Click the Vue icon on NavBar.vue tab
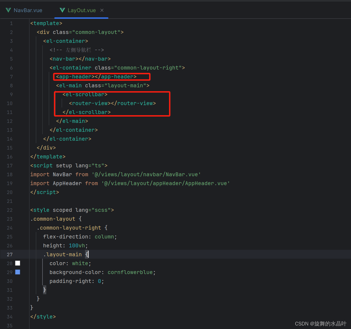This screenshot has width=351, height=329. [x=8, y=10]
